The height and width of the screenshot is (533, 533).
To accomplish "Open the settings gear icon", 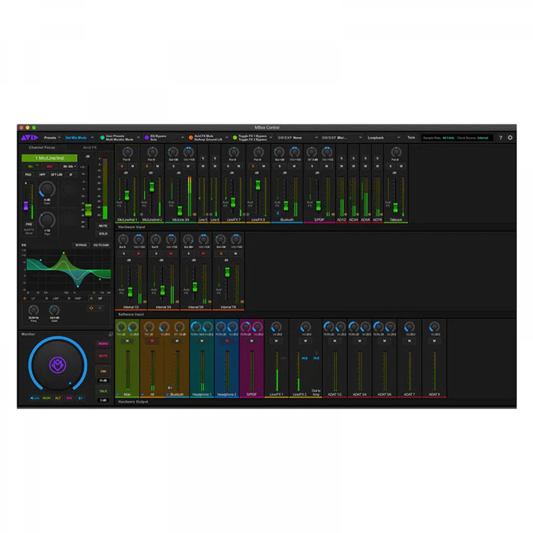I will pyautogui.click(x=510, y=138).
